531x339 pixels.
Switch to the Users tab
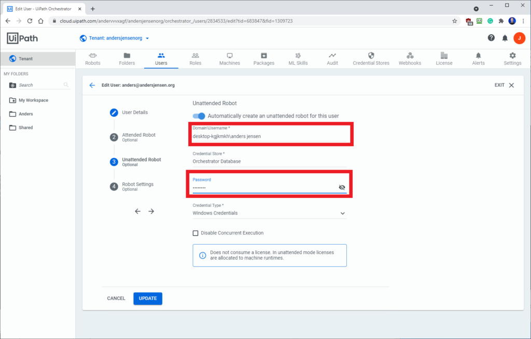tap(161, 59)
